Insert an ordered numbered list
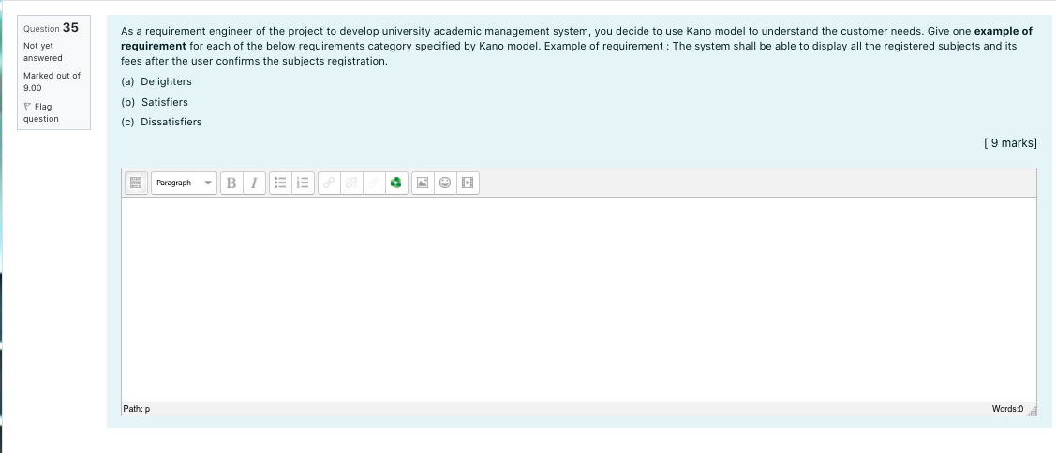Viewport: 1056px width, 453px height. coord(303,183)
